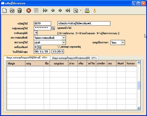Click the printer icon in toolbar
The image size is (147, 116).
(x=87, y=10)
